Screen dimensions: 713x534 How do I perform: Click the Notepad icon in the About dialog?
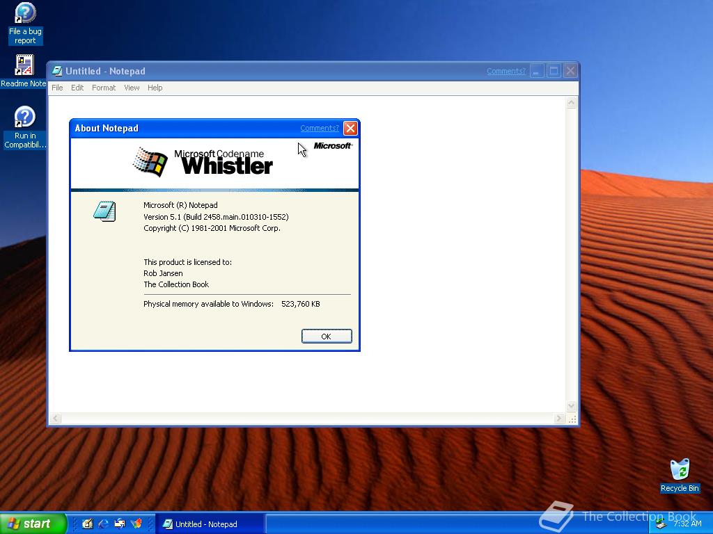(x=104, y=211)
